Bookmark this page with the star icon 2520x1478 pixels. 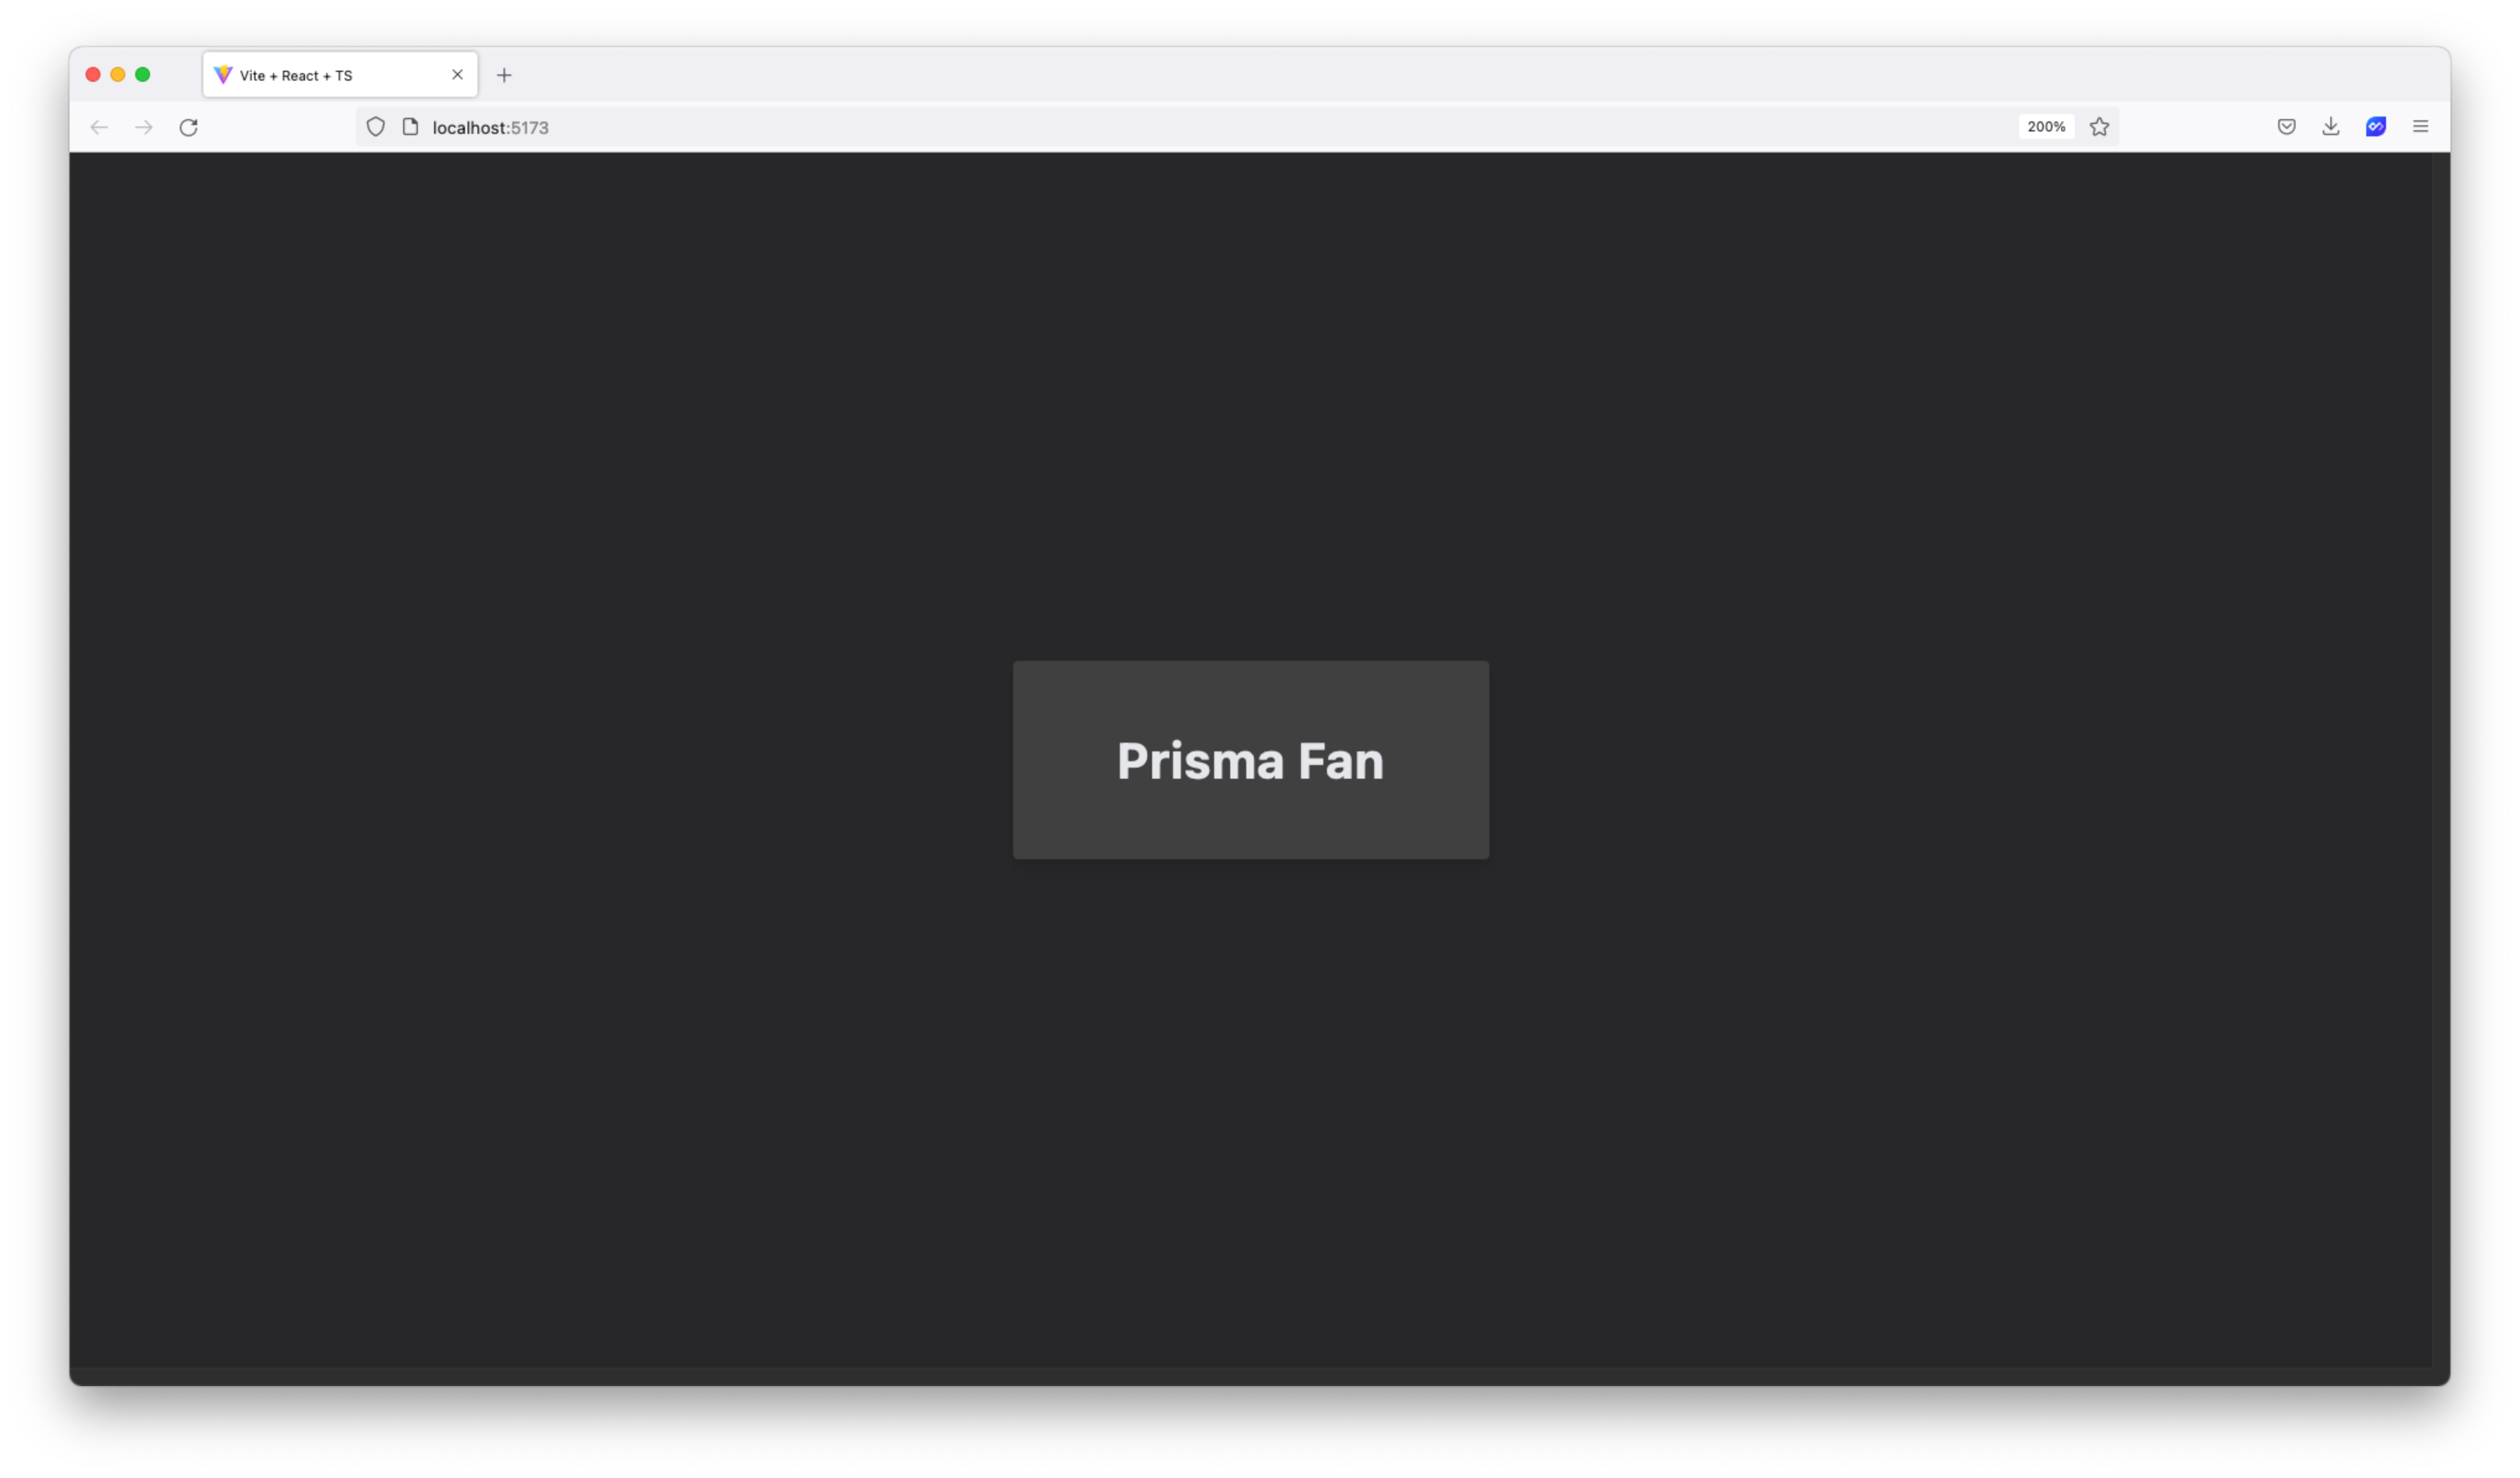tap(2099, 127)
